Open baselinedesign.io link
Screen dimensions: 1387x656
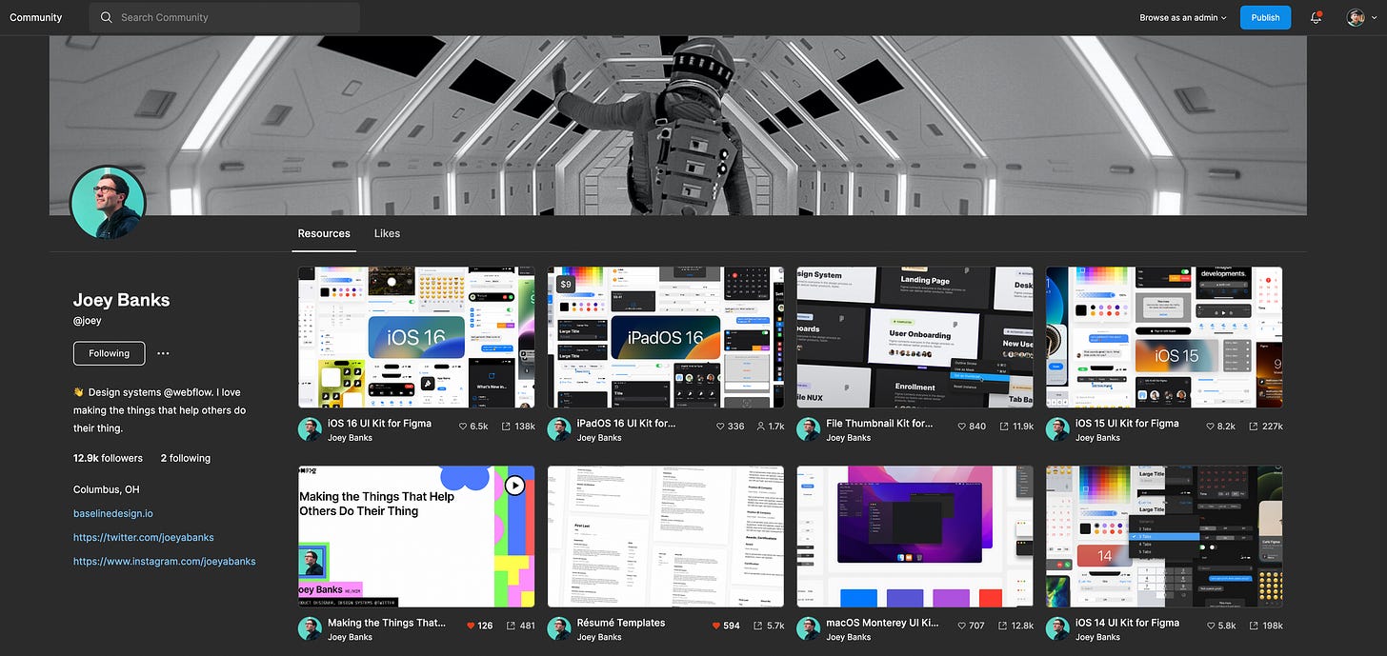113,513
